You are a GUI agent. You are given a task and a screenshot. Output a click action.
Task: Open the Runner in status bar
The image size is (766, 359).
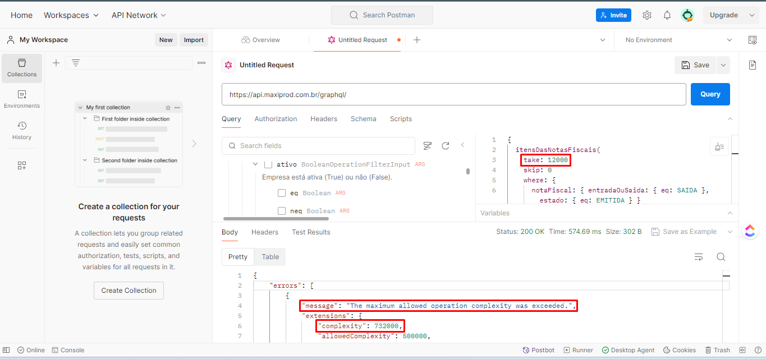(x=579, y=350)
